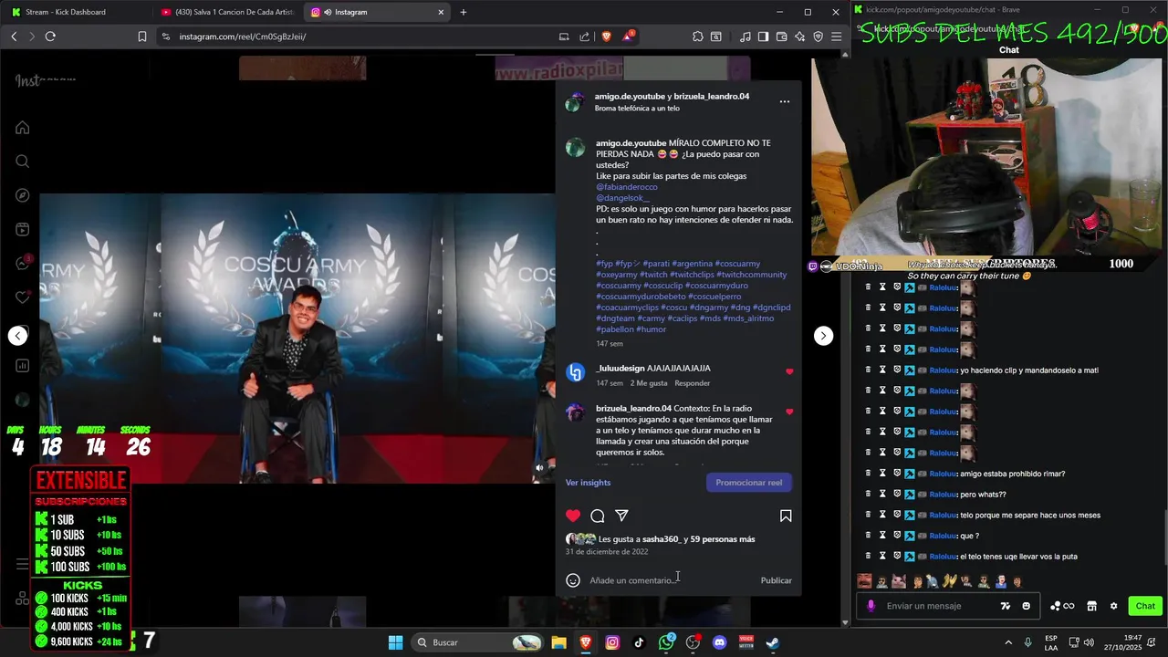Screen dimensions: 1168x657
Task: Open volume control in system tray
Action: [x=1090, y=642]
